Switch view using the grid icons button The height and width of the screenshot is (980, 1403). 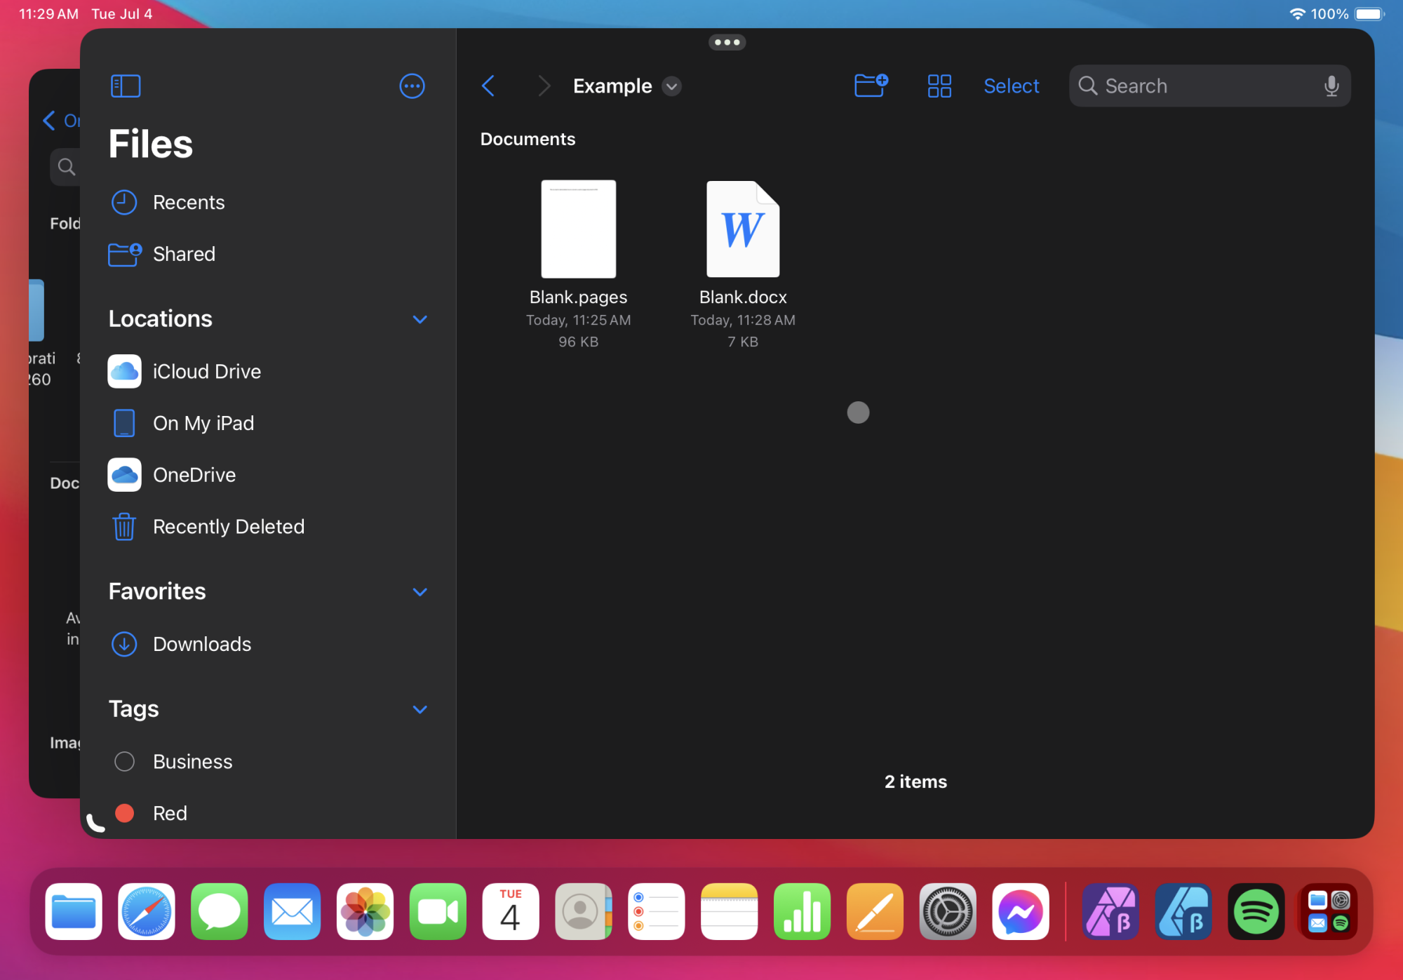[x=939, y=86]
